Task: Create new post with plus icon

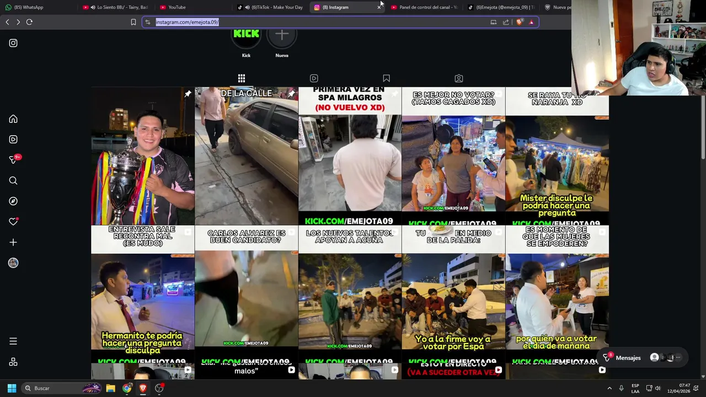Action: tap(13, 242)
